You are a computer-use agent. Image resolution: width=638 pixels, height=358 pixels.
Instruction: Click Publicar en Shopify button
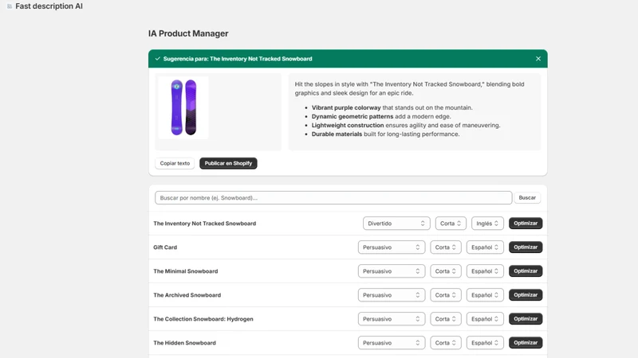(228, 163)
